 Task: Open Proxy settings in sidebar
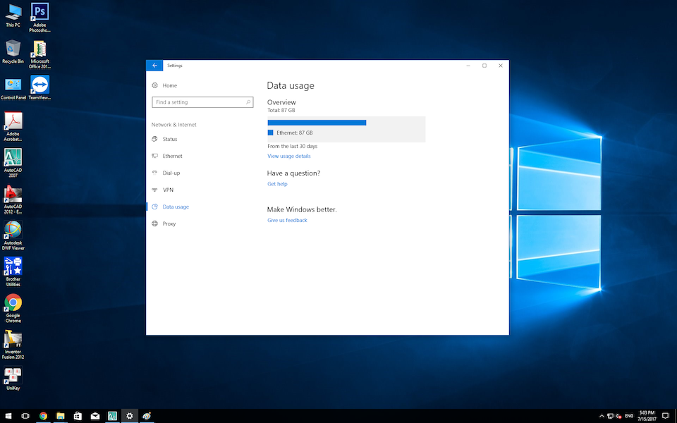coord(169,223)
